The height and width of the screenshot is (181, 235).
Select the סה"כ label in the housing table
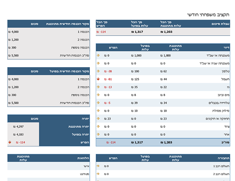(x=225, y=142)
